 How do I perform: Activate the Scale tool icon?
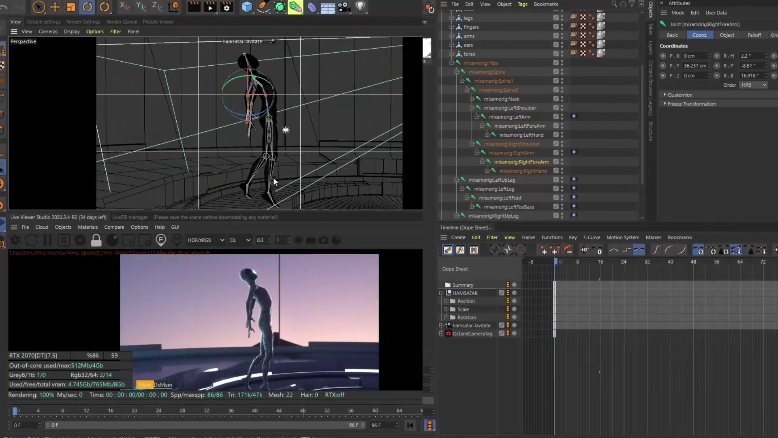tap(71, 7)
